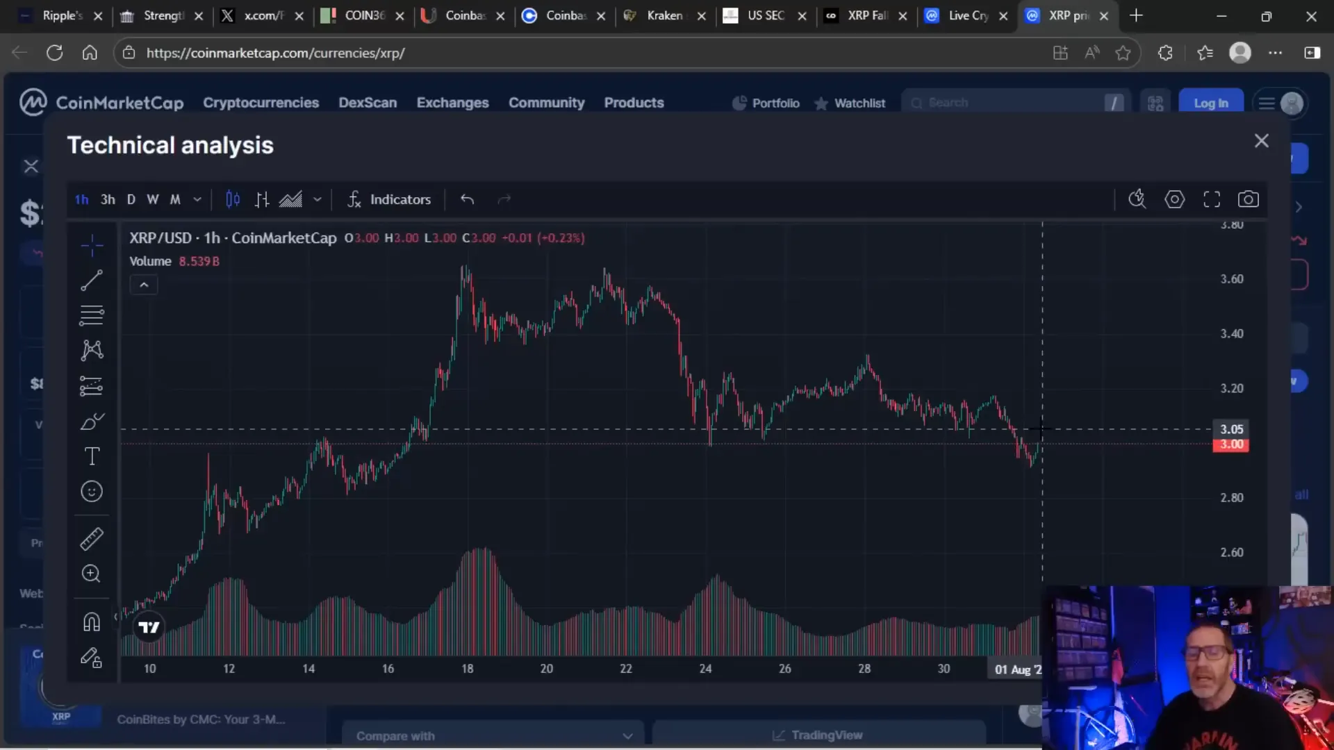Open the Products menu
This screenshot has width=1334, height=750.
coord(634,103)
